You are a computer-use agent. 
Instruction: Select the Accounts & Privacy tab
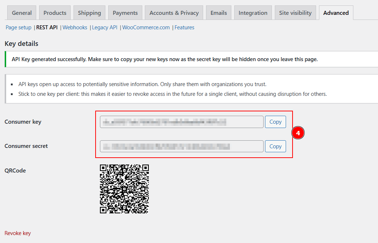click(174, 13)
